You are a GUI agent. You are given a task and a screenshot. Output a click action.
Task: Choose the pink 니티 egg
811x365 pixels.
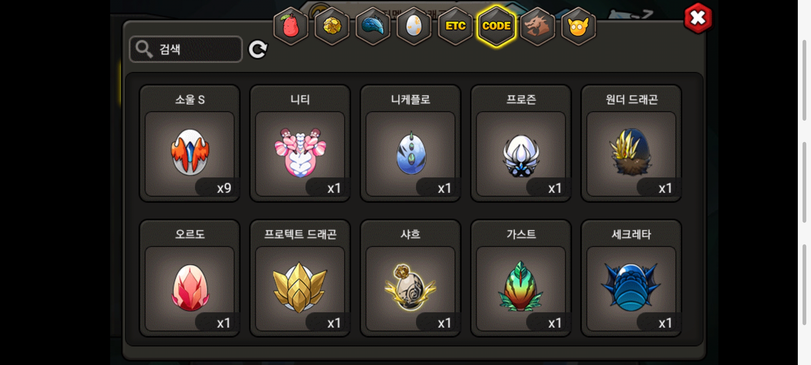point(300,143)
